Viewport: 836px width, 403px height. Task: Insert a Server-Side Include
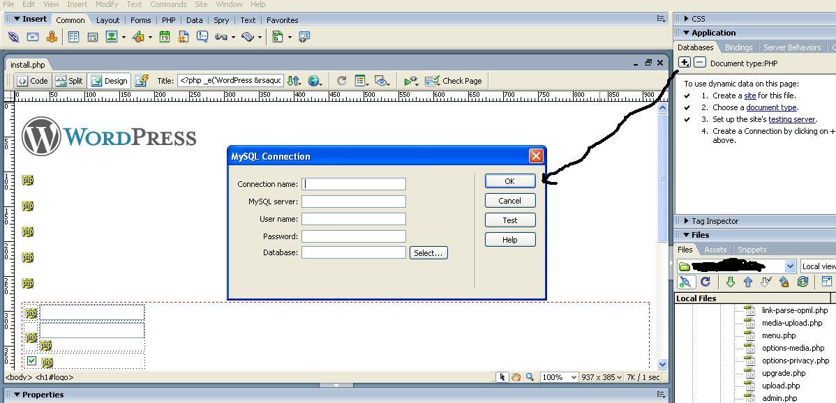pos(184,37)
